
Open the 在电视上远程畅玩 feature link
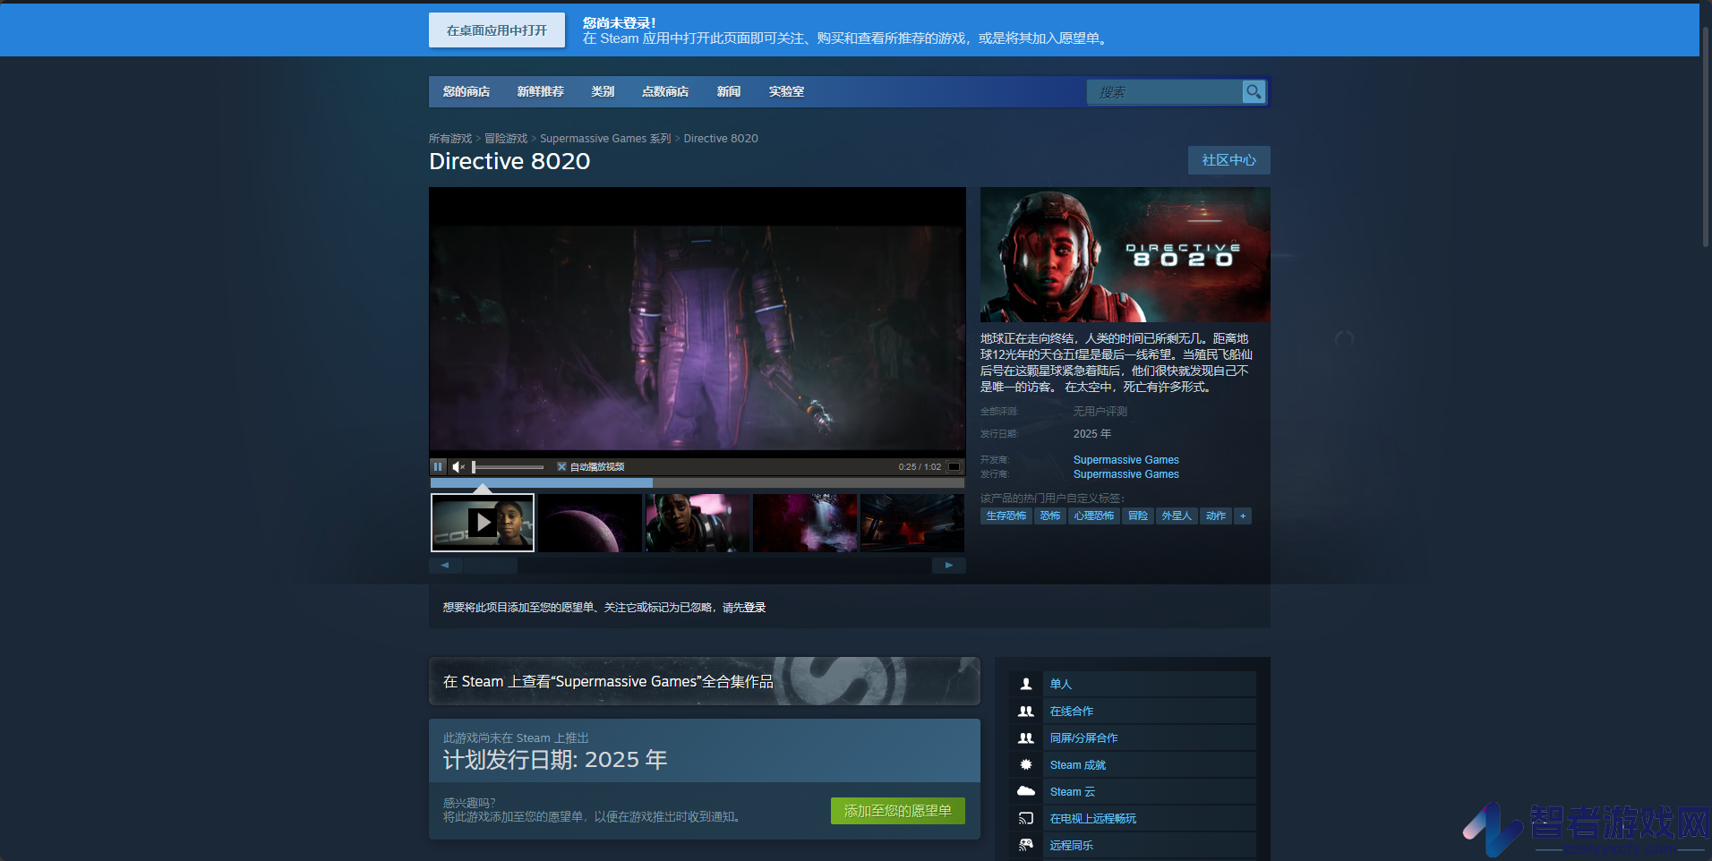tap(1093, 818)
